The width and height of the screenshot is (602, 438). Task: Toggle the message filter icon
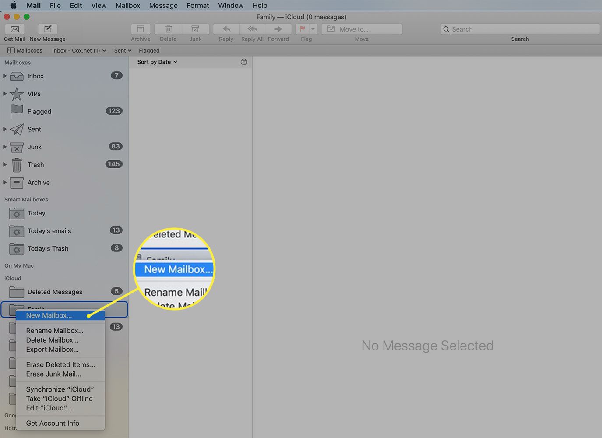[244, 62]
